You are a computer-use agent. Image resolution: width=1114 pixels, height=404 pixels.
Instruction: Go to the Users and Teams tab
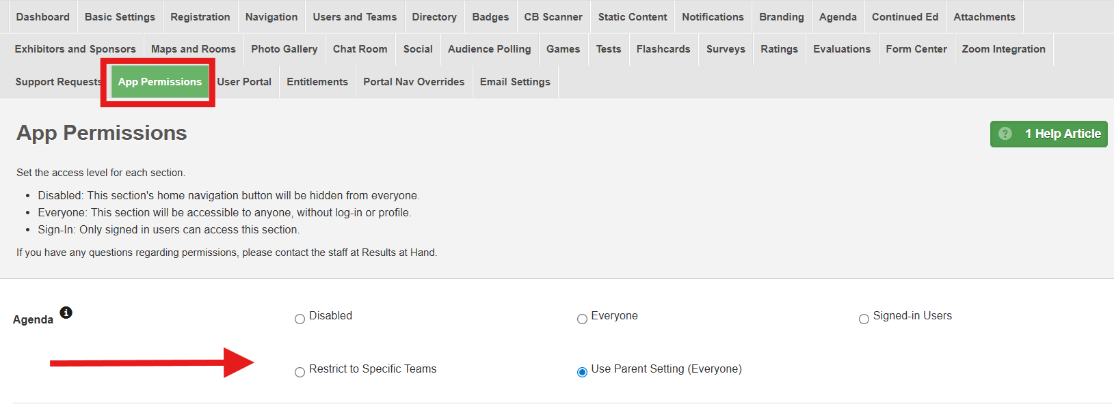point(354,16)
